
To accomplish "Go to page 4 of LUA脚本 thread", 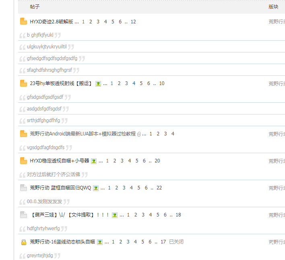I will [x=173, y=134].
